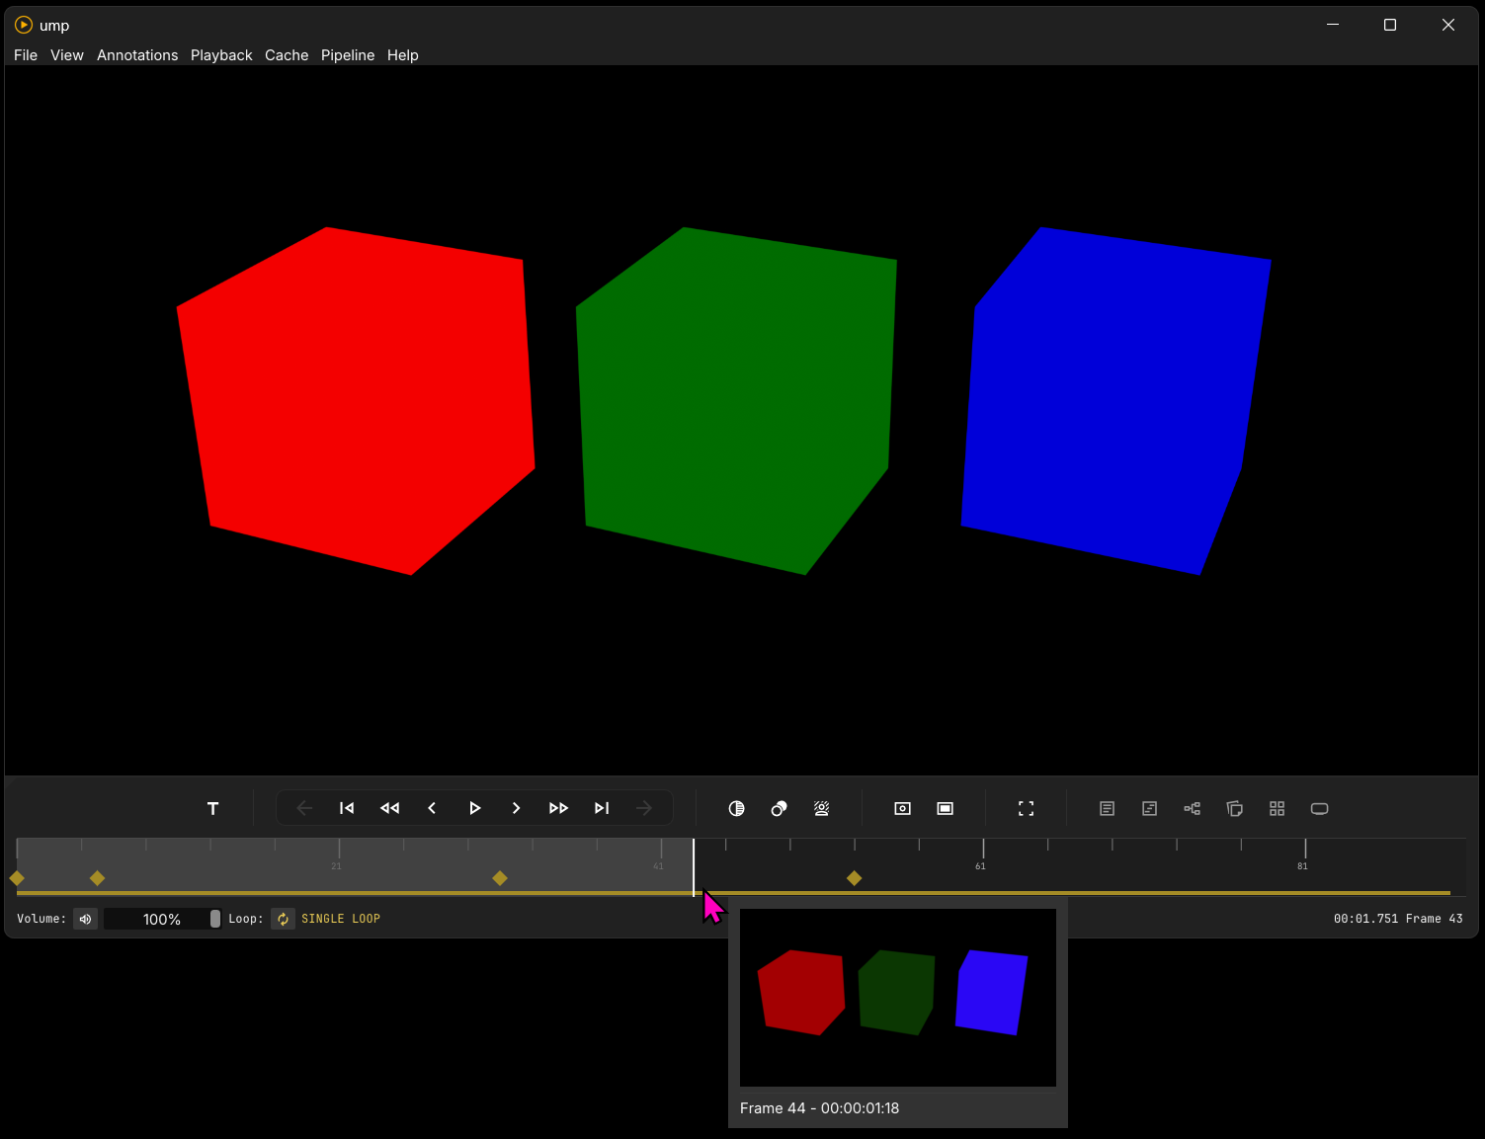Open the Annotations menu
This screenshot has width=1485, height=1139.
point(137,55)
